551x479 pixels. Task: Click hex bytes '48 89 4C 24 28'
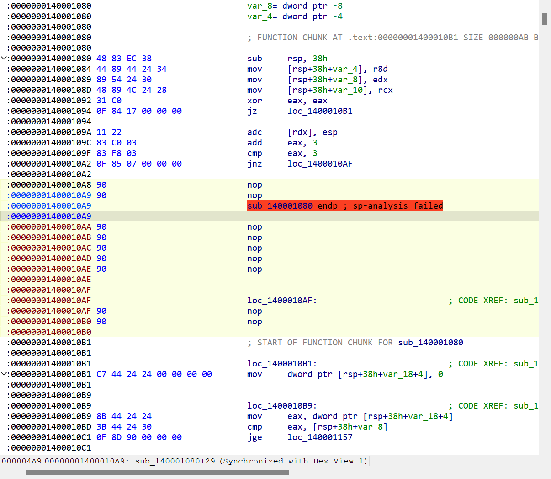pyautogui.click(x=132, y=90)
